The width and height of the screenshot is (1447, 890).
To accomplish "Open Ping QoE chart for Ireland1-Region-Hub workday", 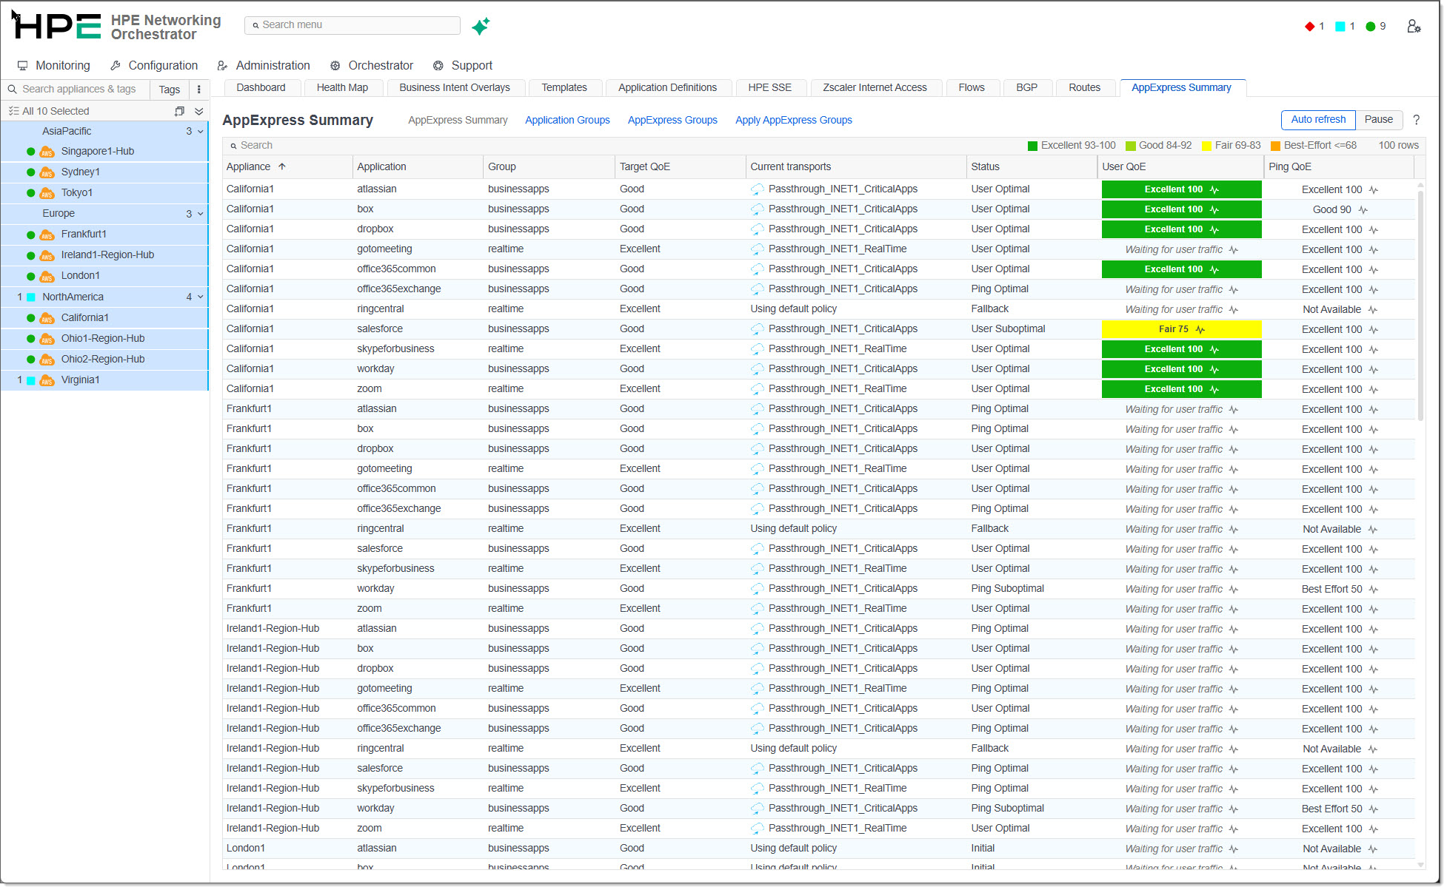I will pyautogui.click(x=1374, y=809).
